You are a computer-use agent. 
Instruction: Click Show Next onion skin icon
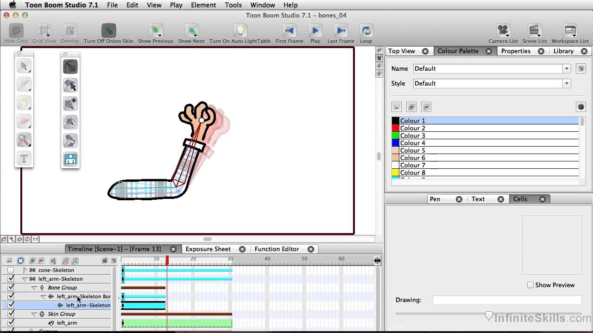pyautogui.click(x=191, y=31)
